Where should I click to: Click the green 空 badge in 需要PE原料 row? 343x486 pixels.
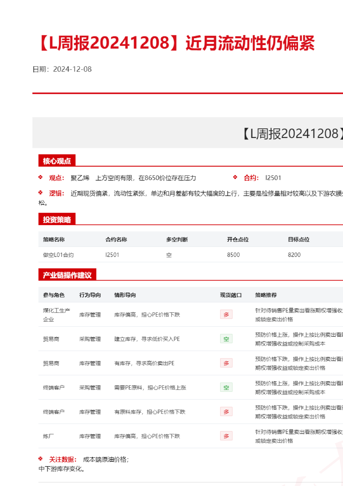226,387
